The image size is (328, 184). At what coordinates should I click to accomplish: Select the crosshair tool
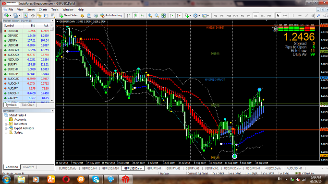click(x=285, y=15)
